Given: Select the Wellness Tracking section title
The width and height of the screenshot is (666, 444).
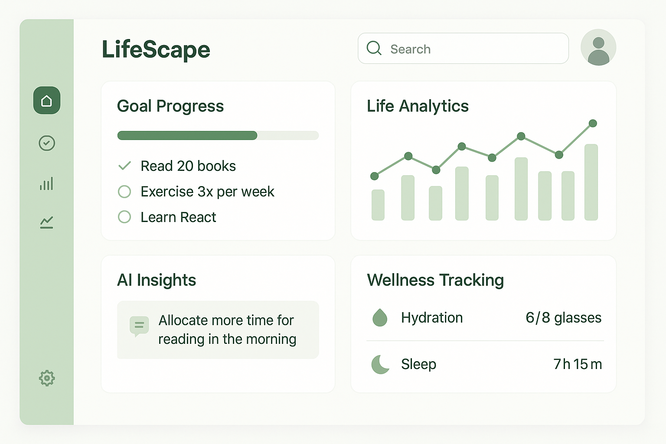Looking at the screenshot, I should point(435,280).
